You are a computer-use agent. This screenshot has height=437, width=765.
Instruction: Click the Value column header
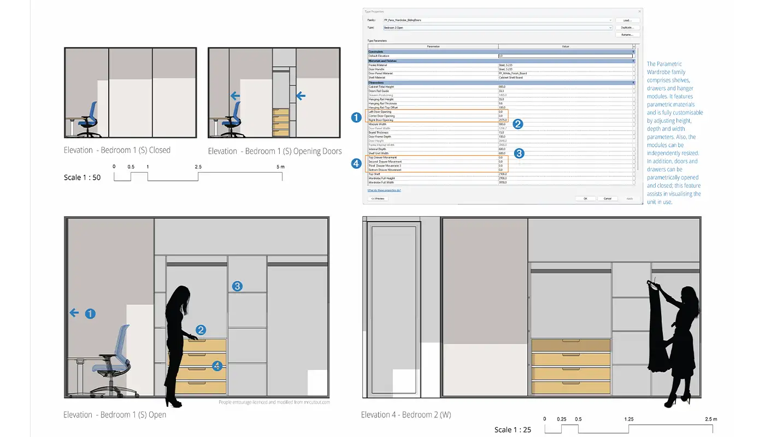[565, 46]
